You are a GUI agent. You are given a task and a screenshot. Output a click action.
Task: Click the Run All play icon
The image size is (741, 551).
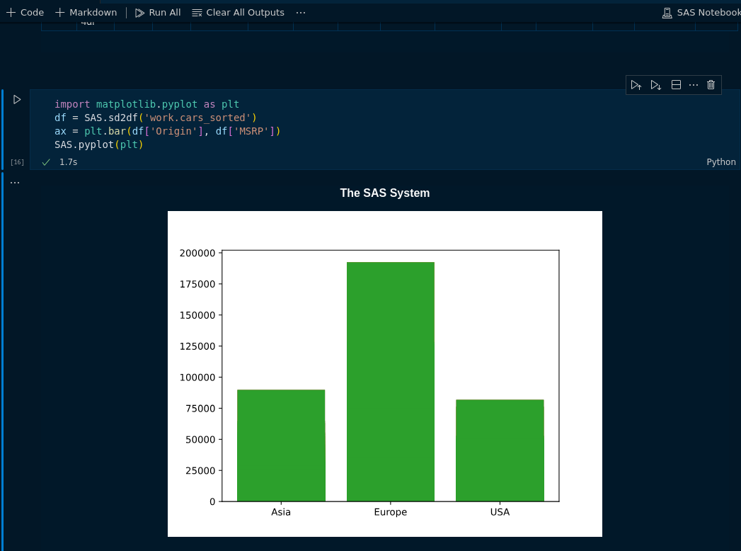click(x=139, y=12)
